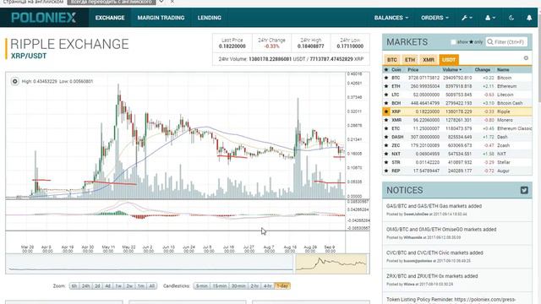Image resolution: width=541 pixels, height=304 pixels.
Task: Open Ethereum Classic market row
Action: click(457, 128)
